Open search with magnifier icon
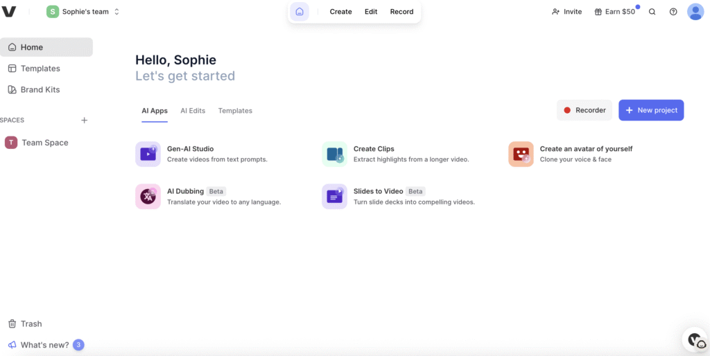 [x=652, y=12]
